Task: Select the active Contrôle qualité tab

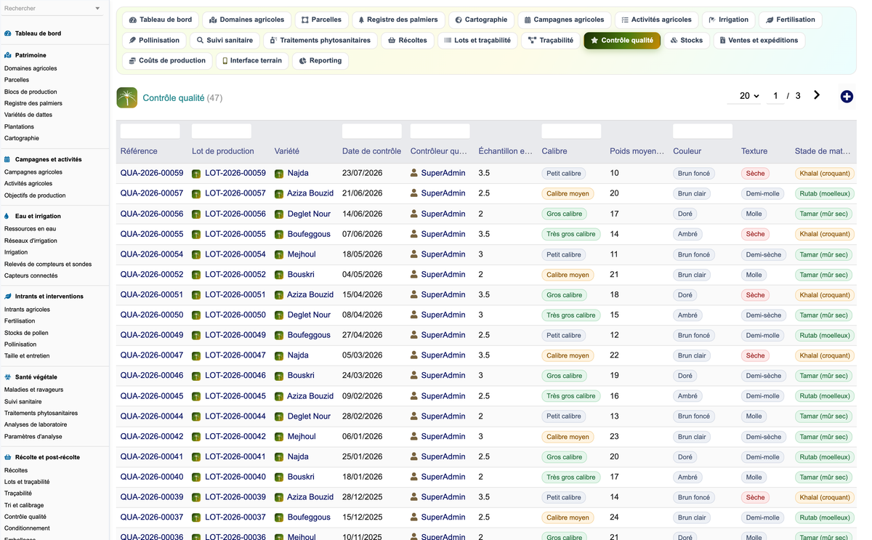Action: click(x=622, y=40)
